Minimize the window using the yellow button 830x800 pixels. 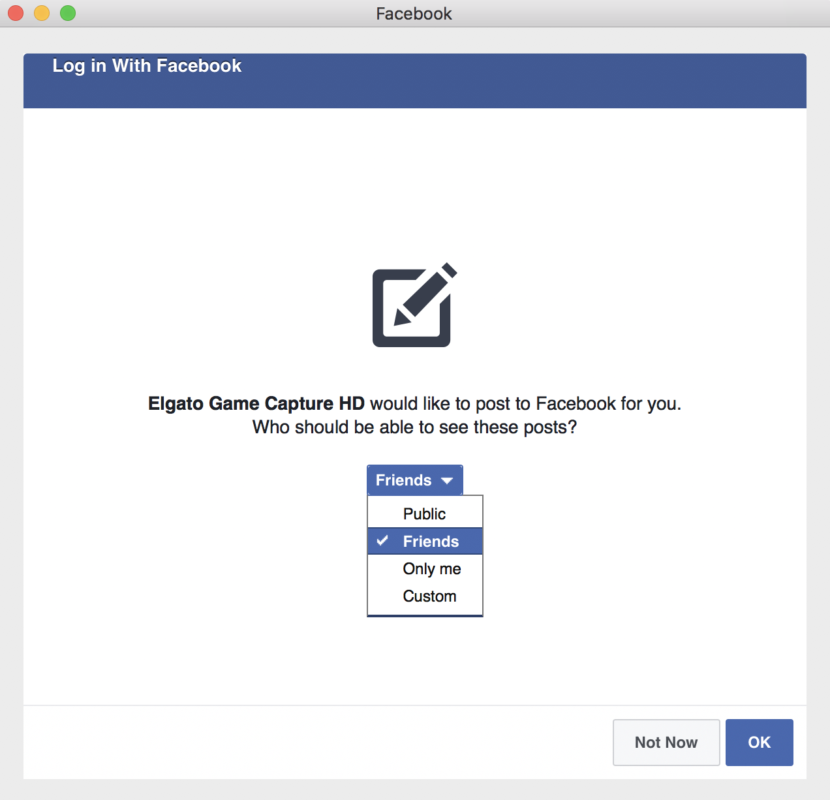(x=42, y=13)
